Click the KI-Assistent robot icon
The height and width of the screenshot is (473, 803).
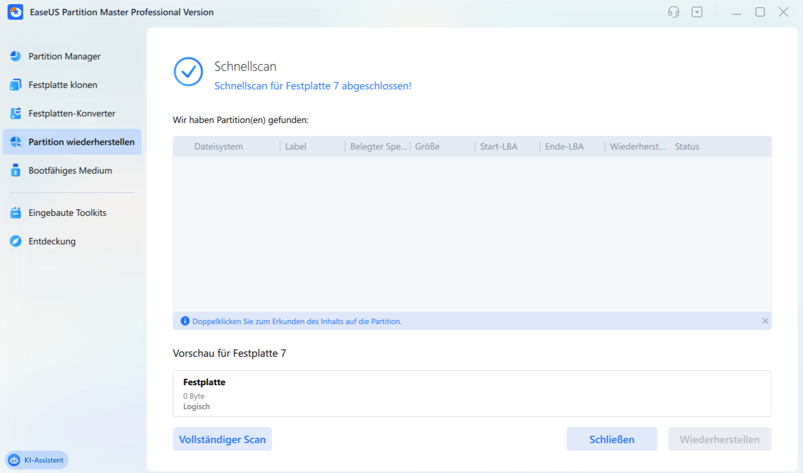[x=14, y=460]
